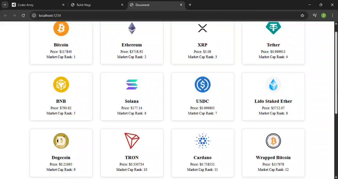Image resolution: width=338 pixels, height=179 pixels.
Task: Click the BNB logo icon
Action: click(x=61, y=84)
